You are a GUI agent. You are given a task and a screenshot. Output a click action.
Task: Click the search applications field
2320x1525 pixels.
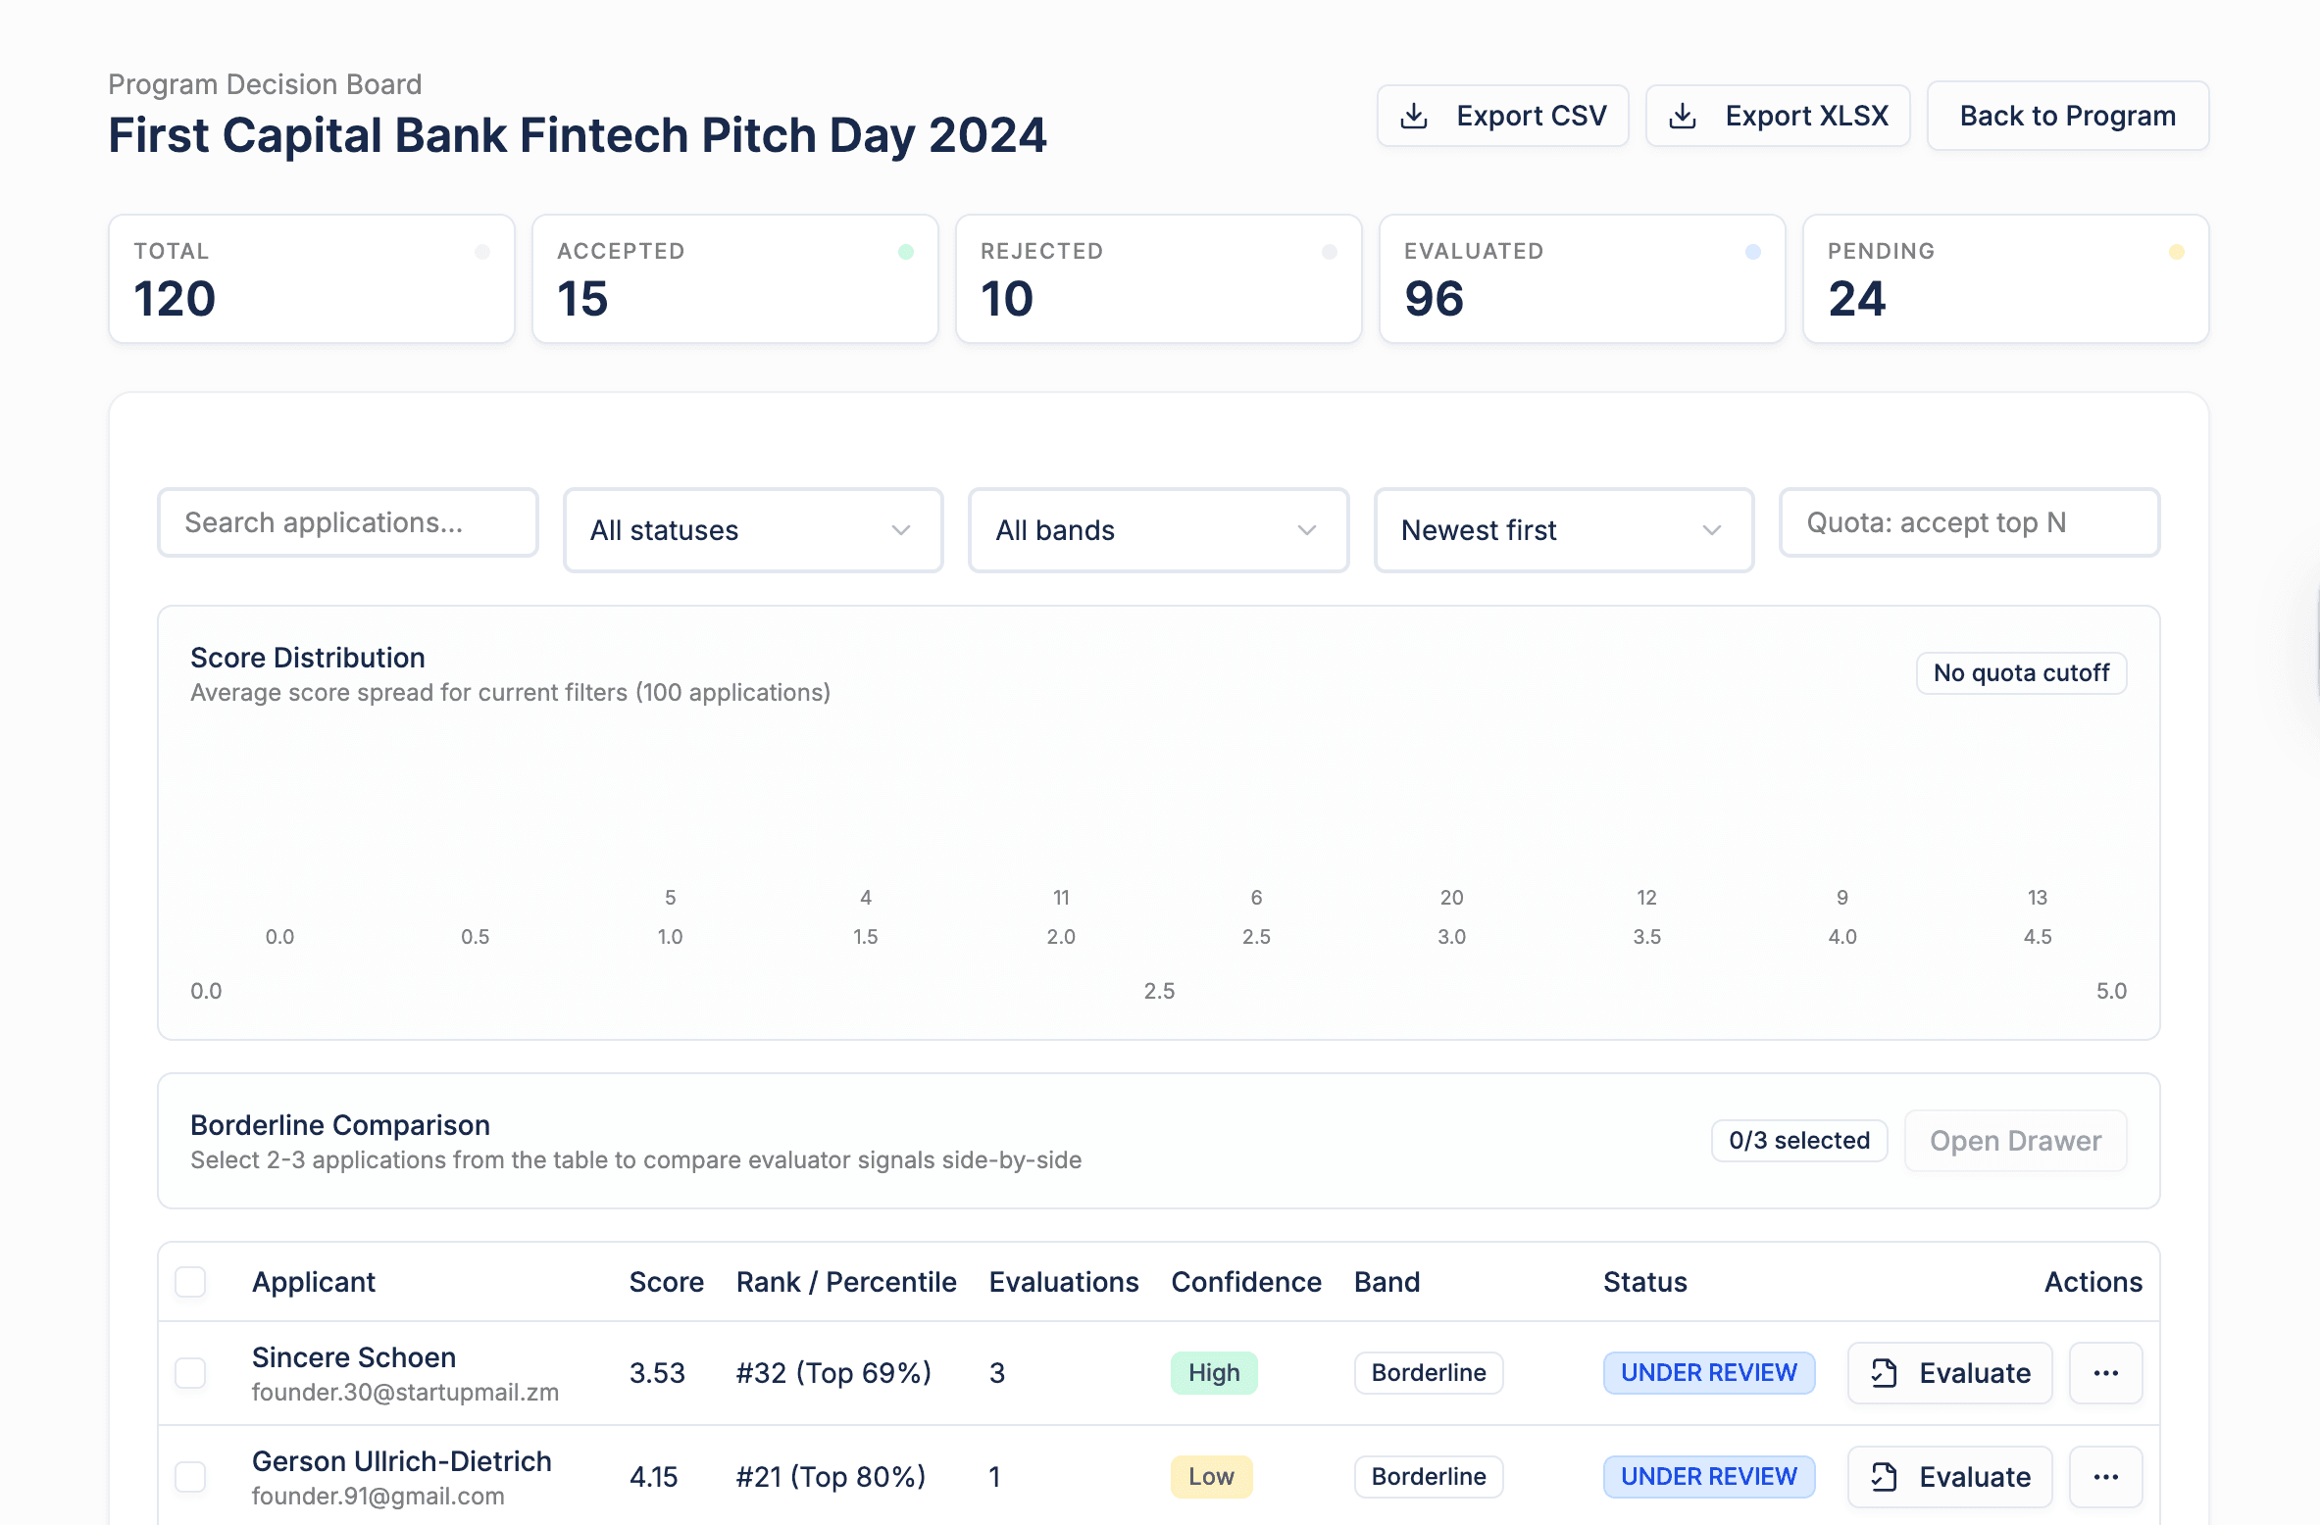point(347,522)
